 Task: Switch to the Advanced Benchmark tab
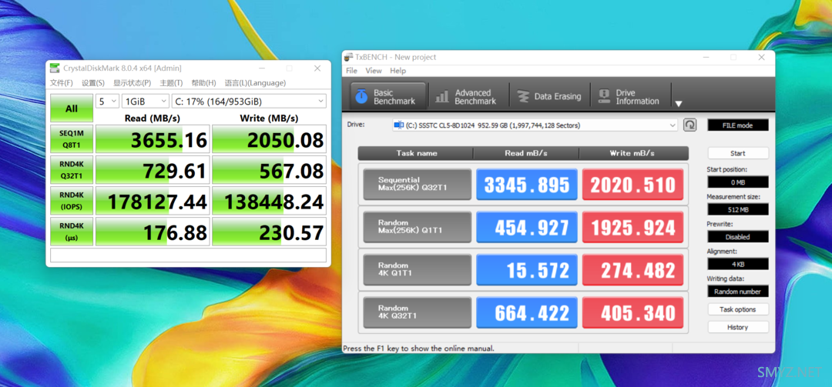point(468,96)
